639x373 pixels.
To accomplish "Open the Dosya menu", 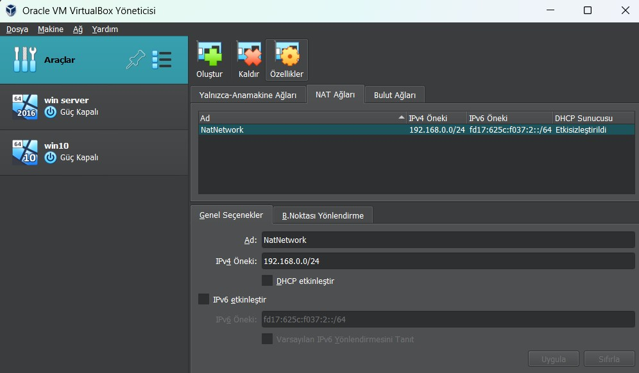I will coord(17,29).
